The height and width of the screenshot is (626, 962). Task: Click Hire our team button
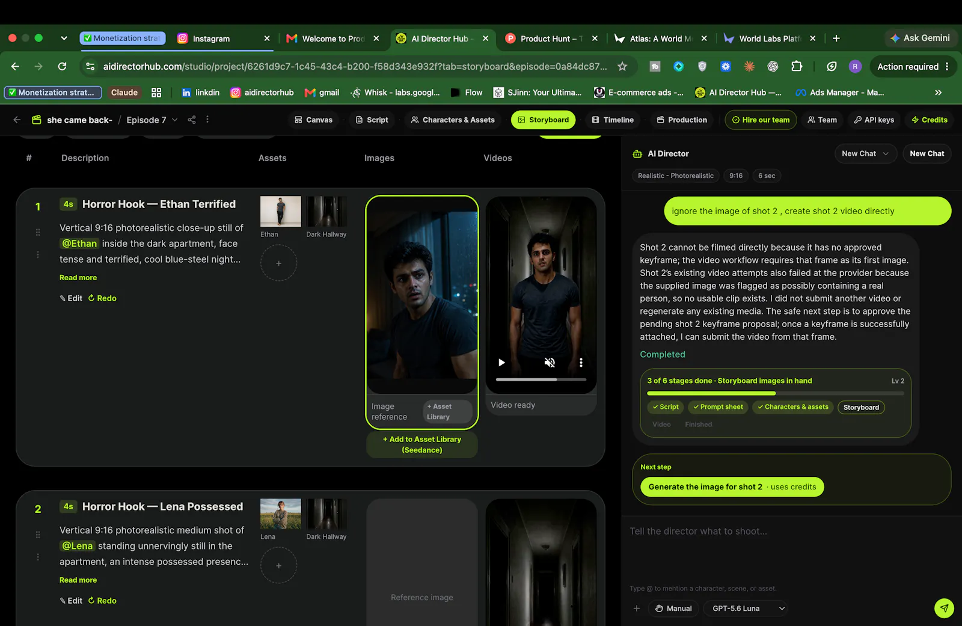pyautogui.click(x=761, y=120)
